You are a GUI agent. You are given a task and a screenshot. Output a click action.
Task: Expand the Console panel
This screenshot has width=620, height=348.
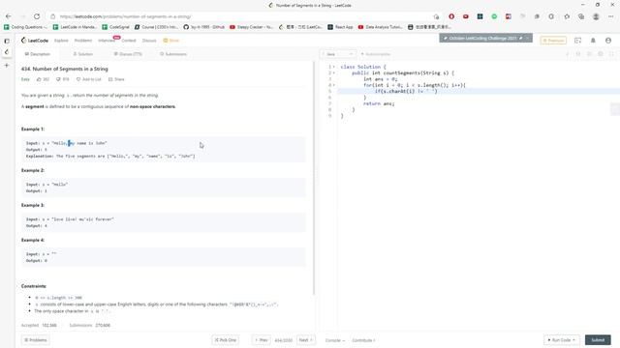335,340
